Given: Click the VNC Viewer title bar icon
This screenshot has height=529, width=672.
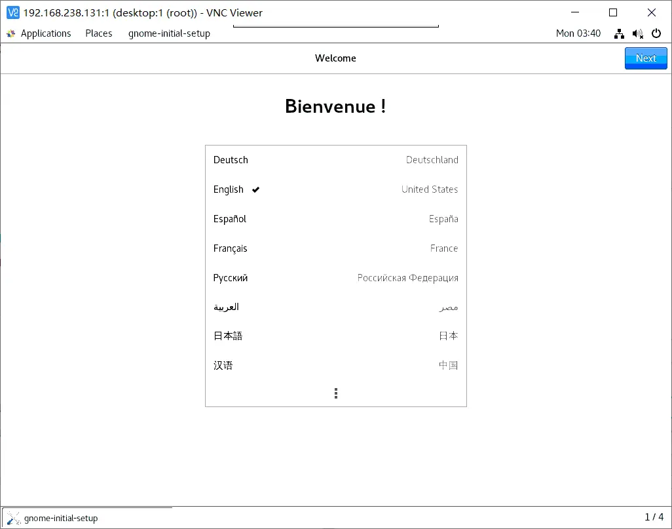Looking at the screenshot, I should pyautogui.click(x=13, y=13).
